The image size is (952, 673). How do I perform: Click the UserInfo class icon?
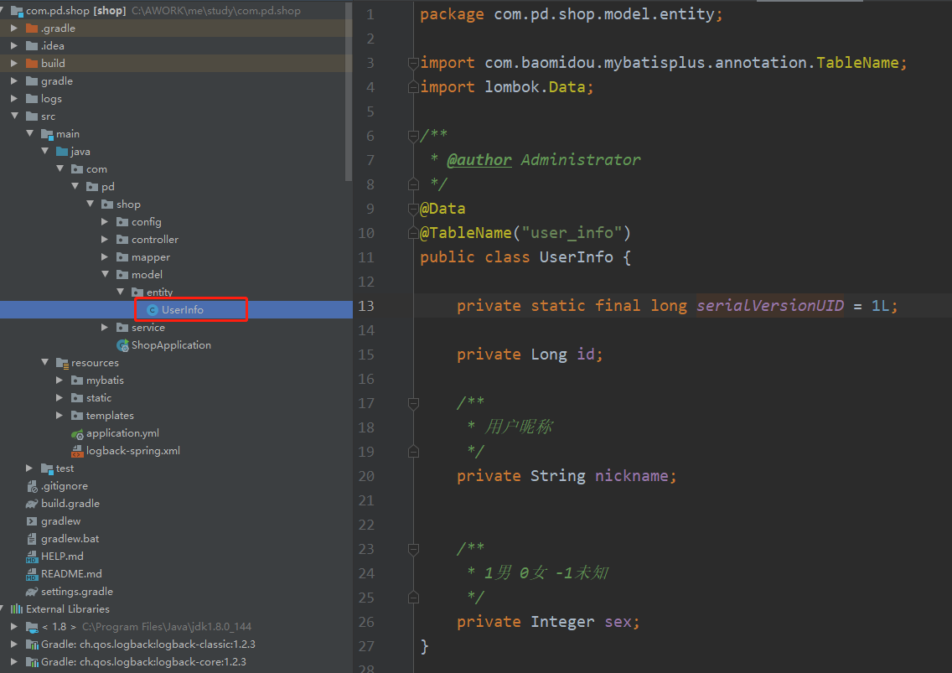pos(153,310)
